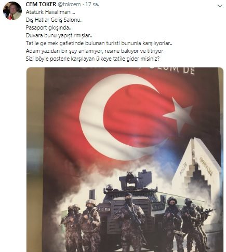Click the question 'Sizi böyle posterle karşılayan…'

[92, 59]
